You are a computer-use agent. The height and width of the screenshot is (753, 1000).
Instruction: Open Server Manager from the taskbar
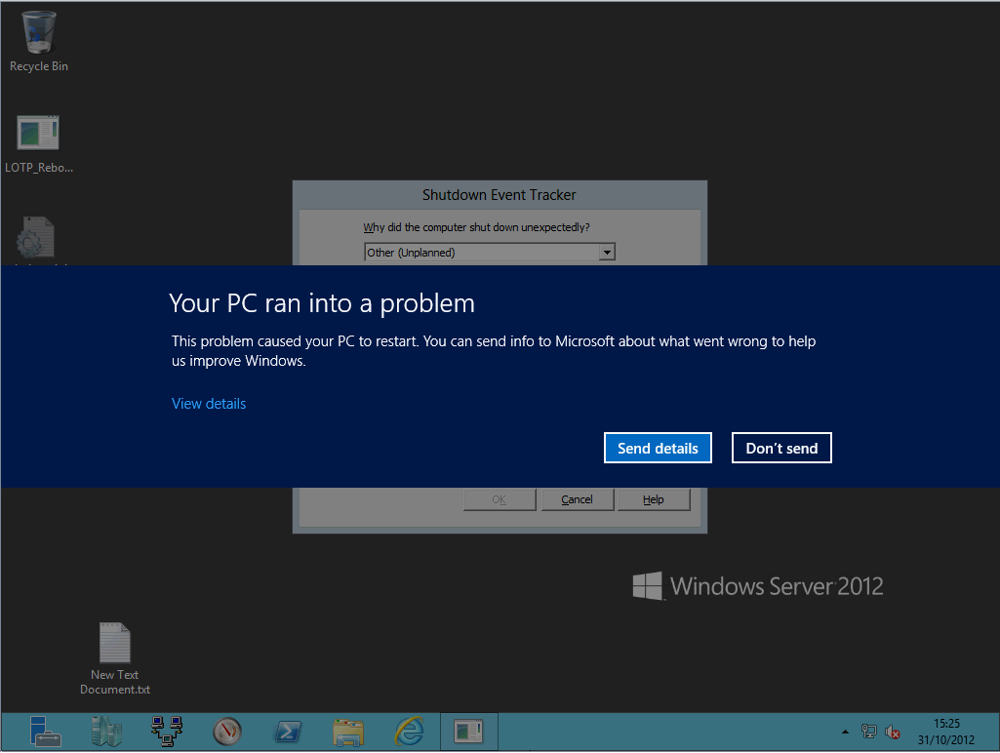point(45,731)
